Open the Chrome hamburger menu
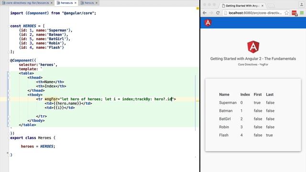Screen dimensions: 306x172 coord(302,13)
